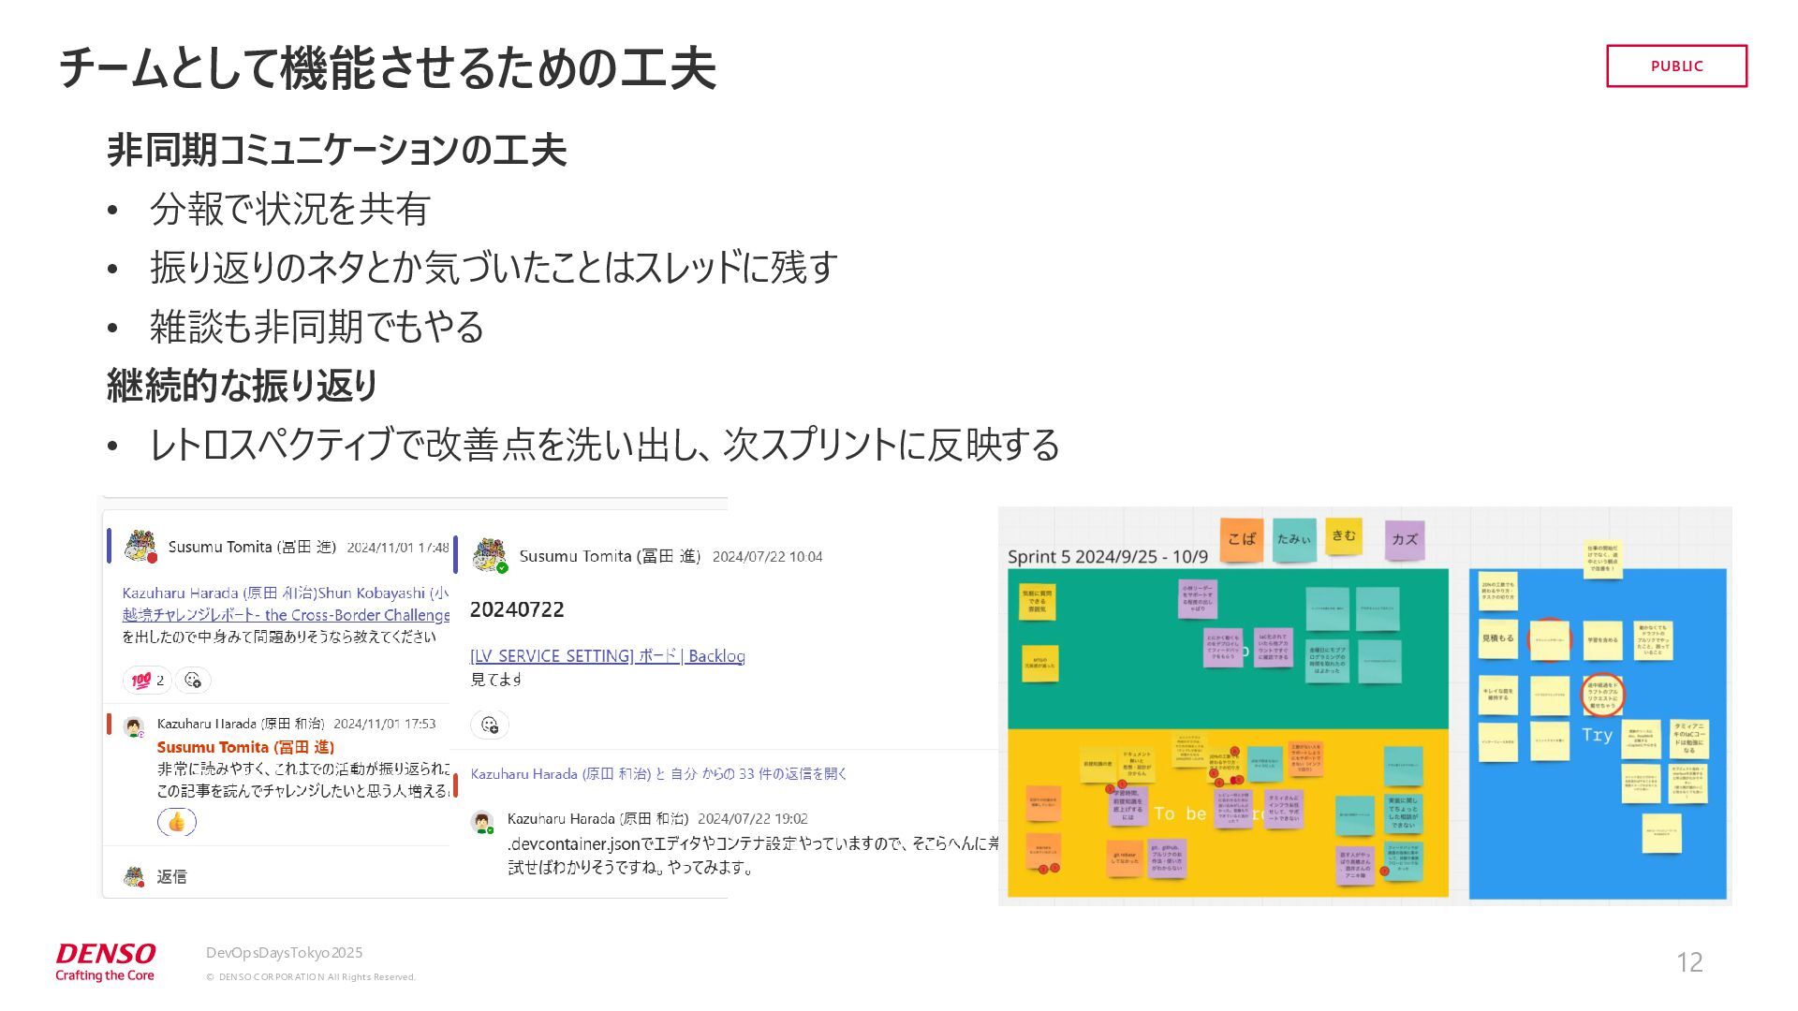The image size is (1798, 1011).
Task: Select the teal たみぃ sticky note
Action: point(1294,539)
